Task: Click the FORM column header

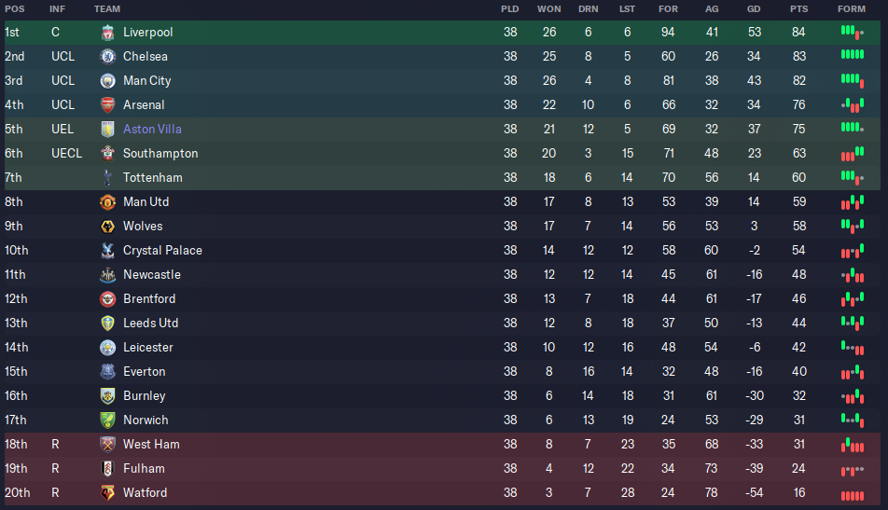Action: (x=852, y=9)
